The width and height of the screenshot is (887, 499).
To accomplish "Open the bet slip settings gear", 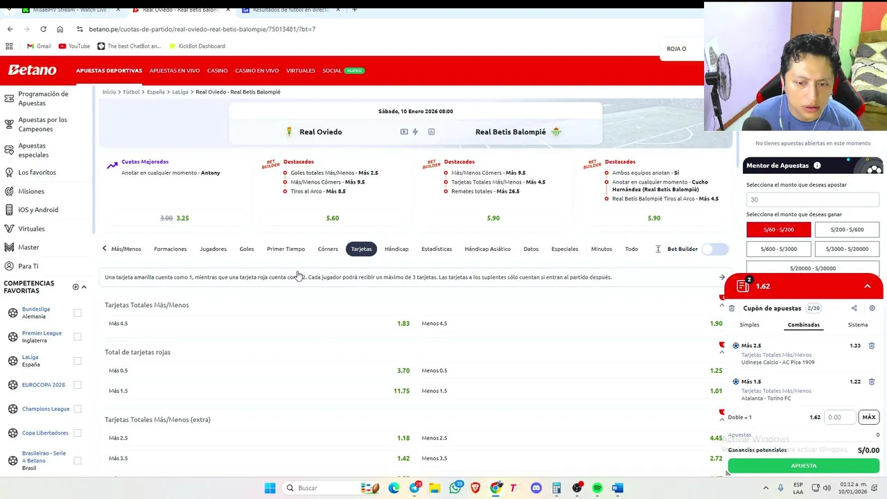I will [872, 308].
